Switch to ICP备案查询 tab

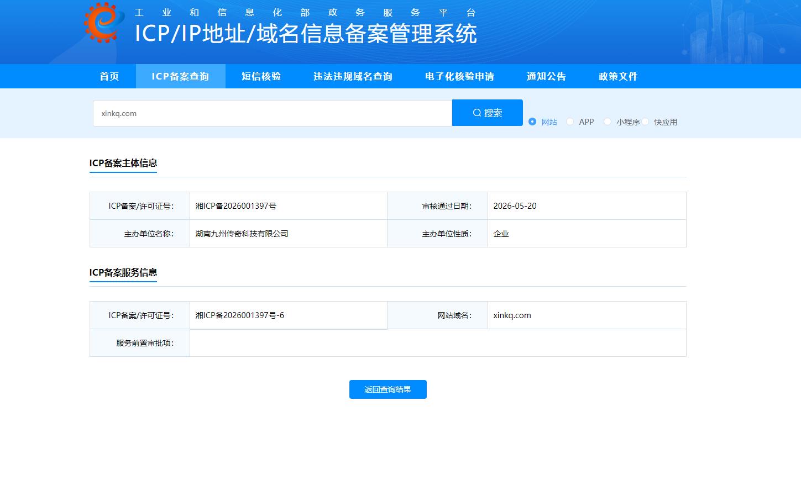pyautogui.click(x=181, y=76)
